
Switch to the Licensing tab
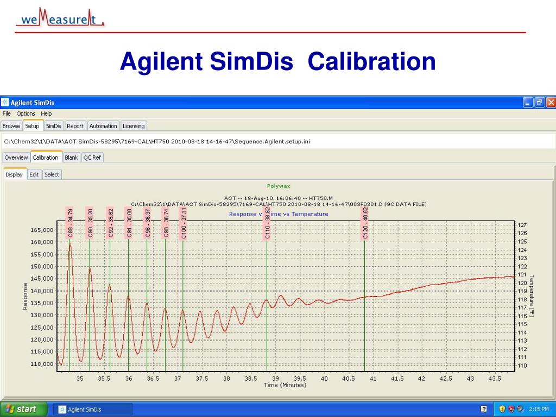click(x=134, y=126)
